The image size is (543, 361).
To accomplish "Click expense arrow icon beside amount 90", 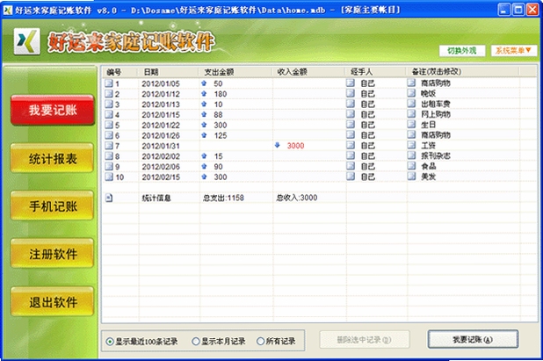I will coord(204,167).
